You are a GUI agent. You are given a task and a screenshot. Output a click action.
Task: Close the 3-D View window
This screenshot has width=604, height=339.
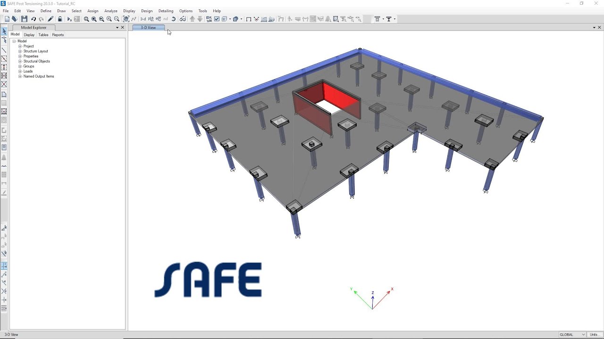pyautogui.click(x=599, y=27)
